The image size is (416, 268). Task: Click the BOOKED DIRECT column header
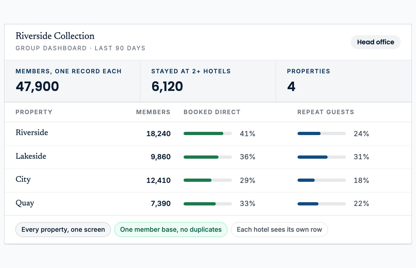[x=212, y=112]
